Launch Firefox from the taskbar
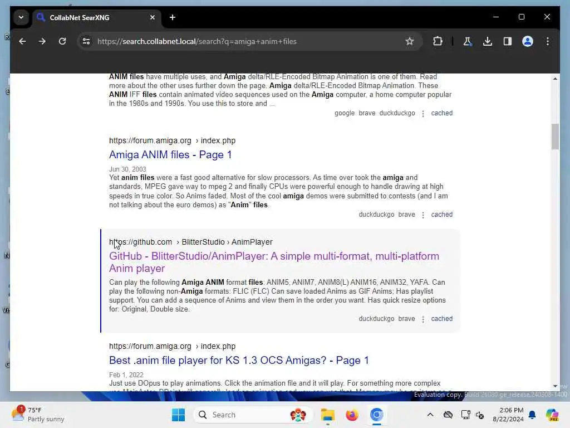This screenshot has width=570, height=428. pos(352,415)
